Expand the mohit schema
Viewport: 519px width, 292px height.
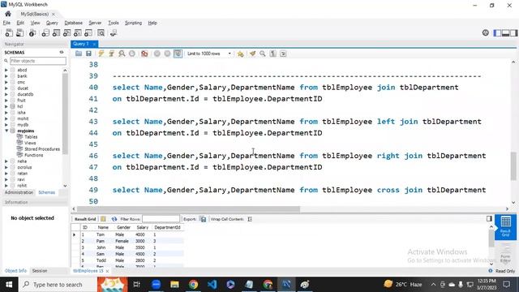6,118
